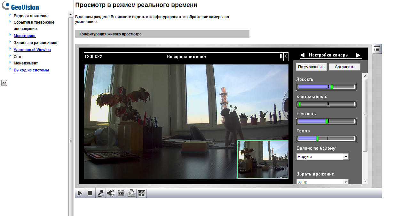Expand the Видео и движение menu
The image size is (394, 216).
pos(31,16)
